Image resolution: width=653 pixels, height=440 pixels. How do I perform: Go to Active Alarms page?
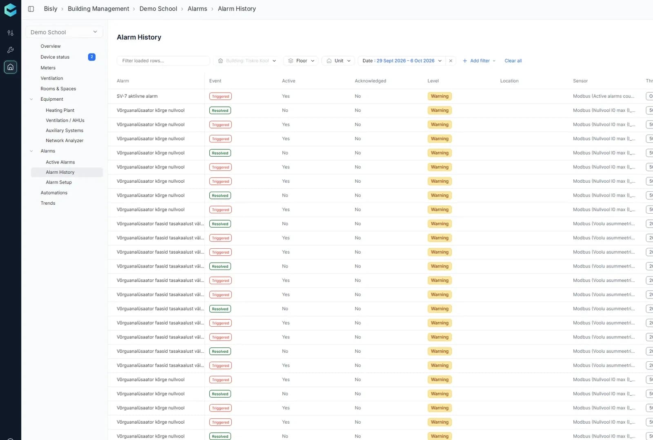click(60, 162)
